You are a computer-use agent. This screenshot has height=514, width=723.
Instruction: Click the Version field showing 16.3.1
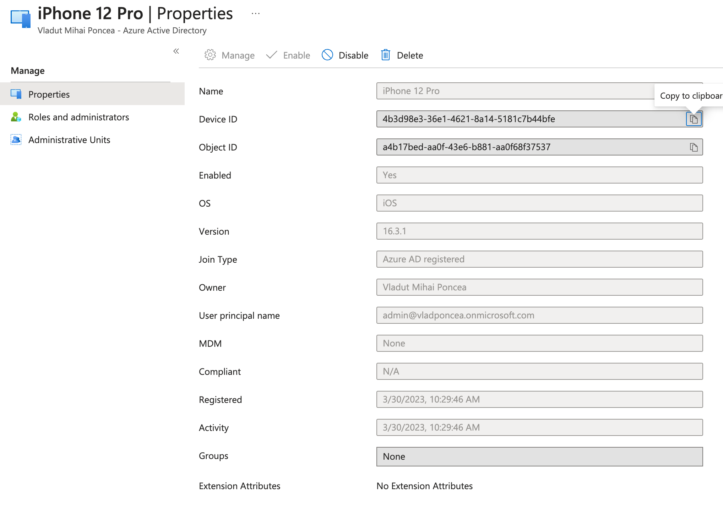[x=539, y=231]
